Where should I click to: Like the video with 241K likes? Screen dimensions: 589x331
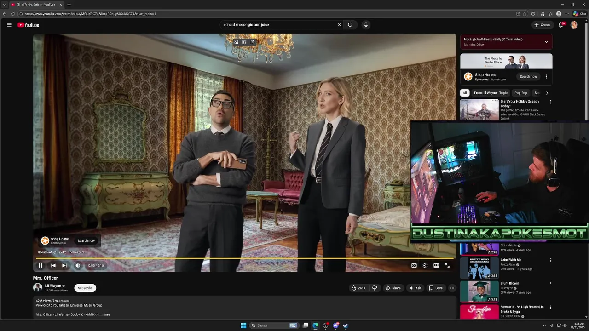pyautogui.click(x=358, y=288)
